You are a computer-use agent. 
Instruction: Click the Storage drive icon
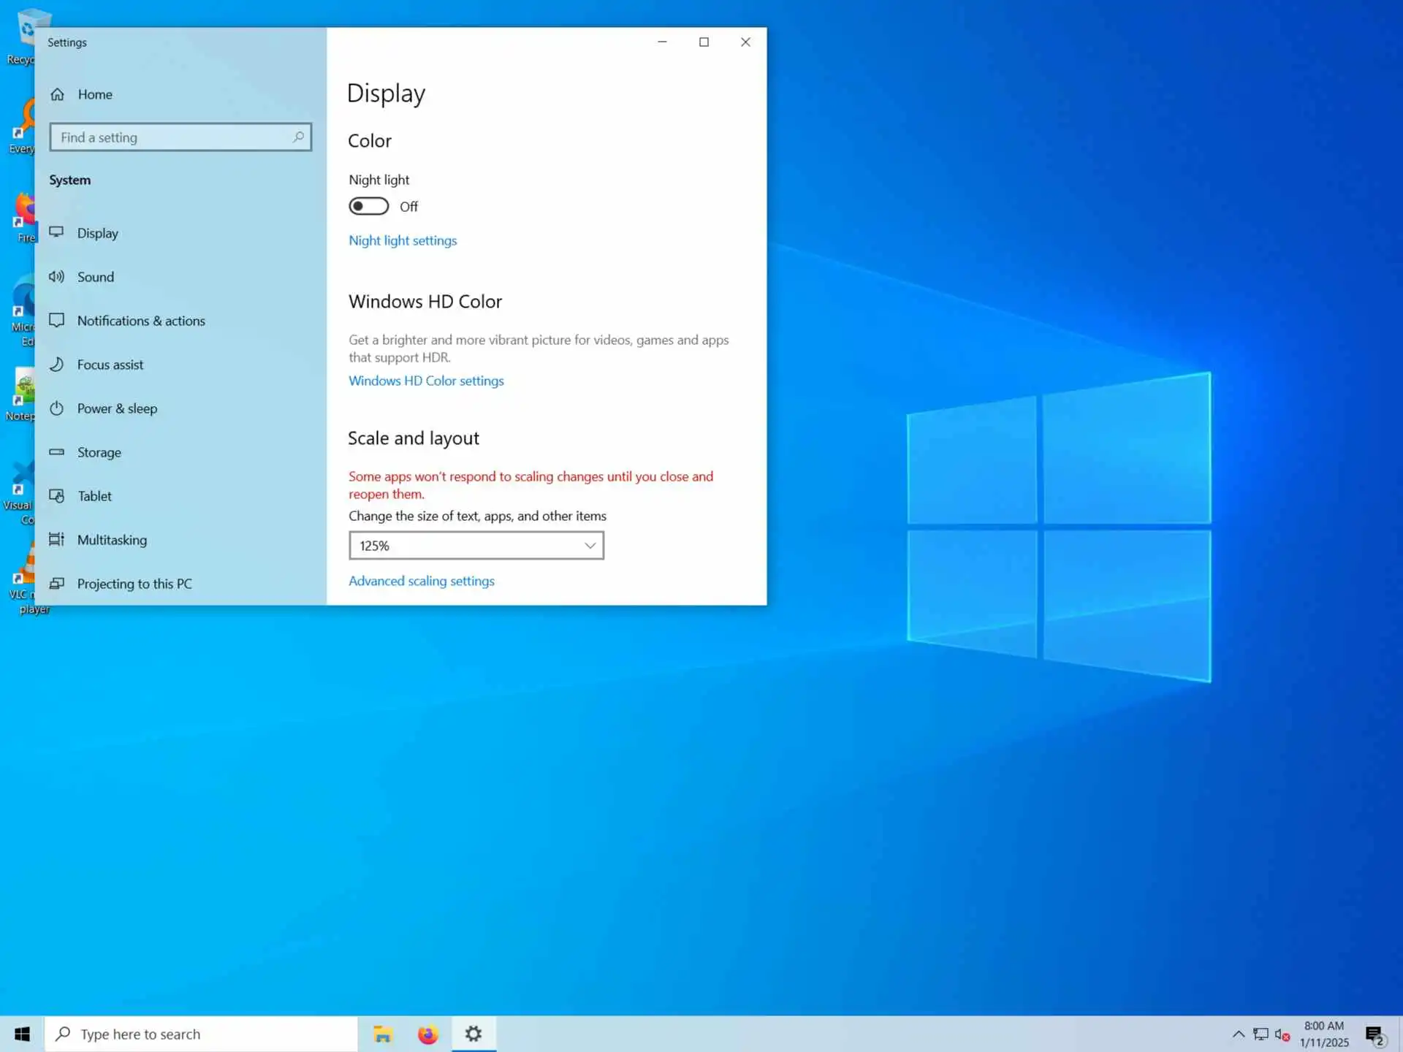56,451
